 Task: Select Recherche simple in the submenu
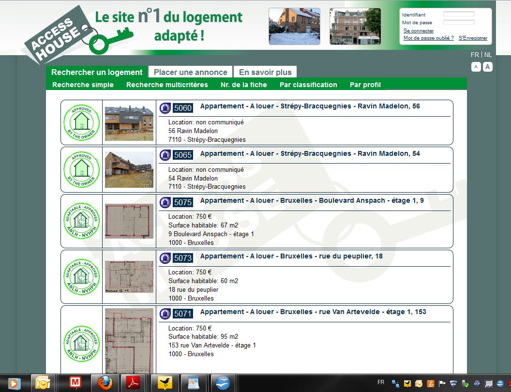tap(83, 85)
